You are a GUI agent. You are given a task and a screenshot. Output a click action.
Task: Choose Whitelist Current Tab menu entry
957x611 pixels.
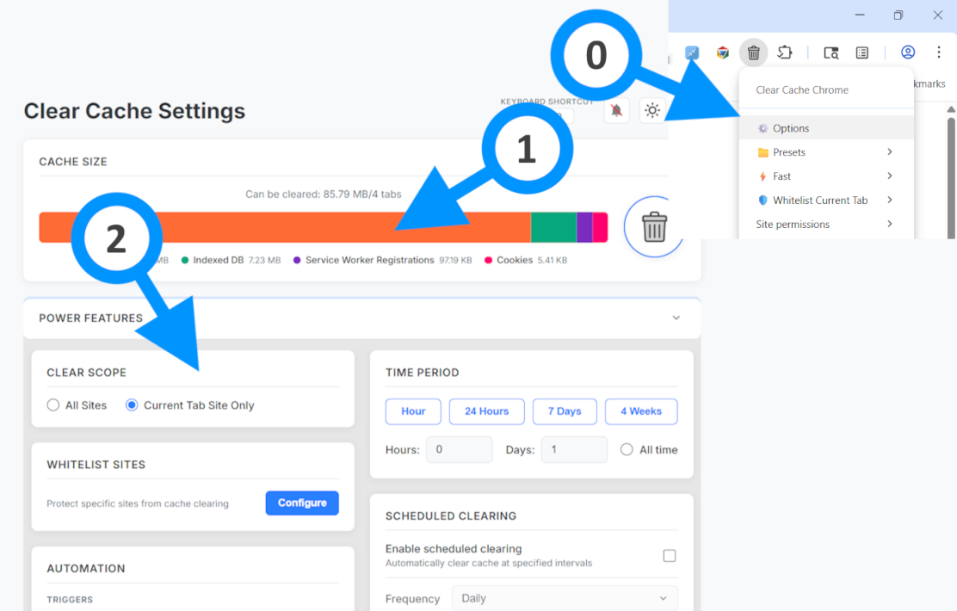(x=826, y=201)
